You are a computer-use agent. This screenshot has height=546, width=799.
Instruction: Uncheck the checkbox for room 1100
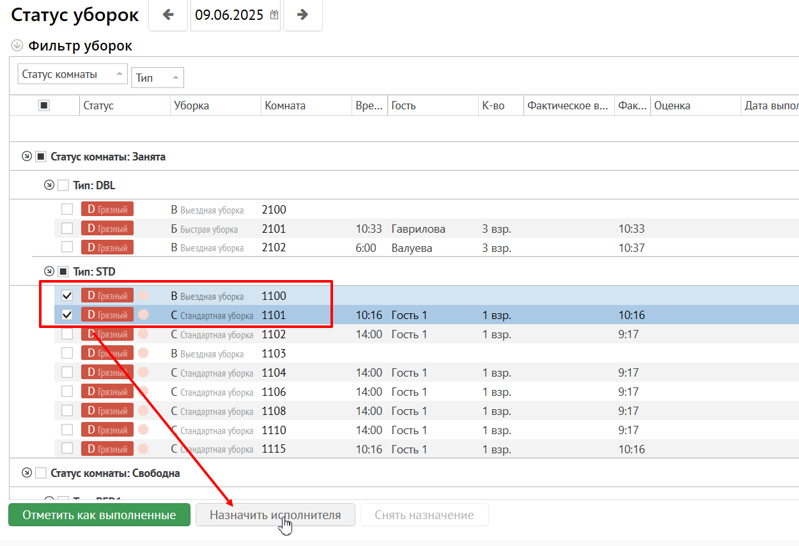click(66, 296)
